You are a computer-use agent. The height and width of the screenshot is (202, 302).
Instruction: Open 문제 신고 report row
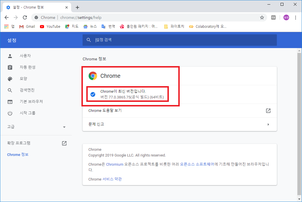180,124
